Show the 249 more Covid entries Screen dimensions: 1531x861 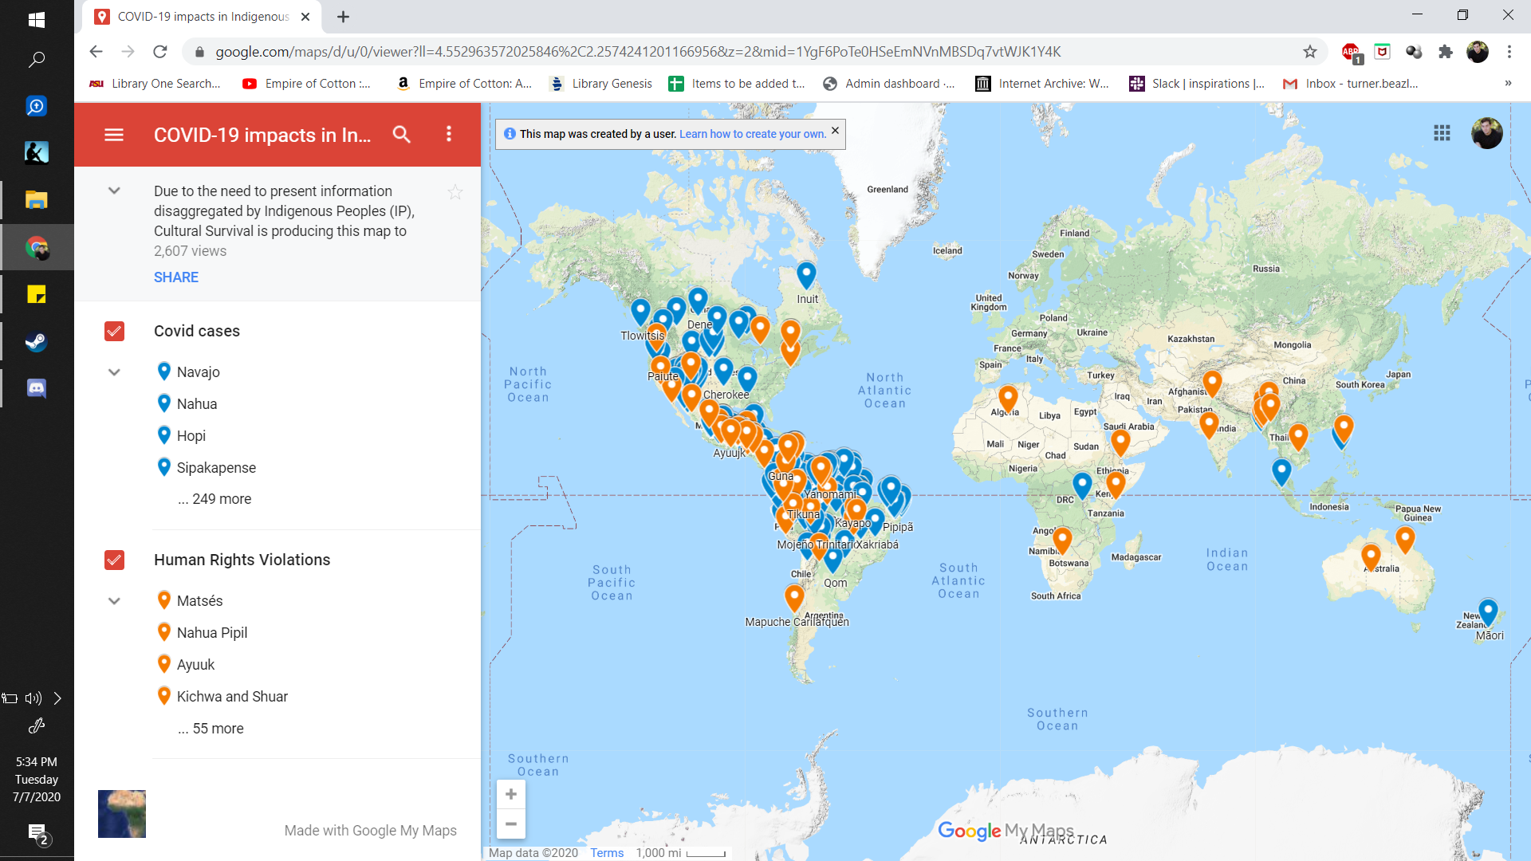[214, 499]
